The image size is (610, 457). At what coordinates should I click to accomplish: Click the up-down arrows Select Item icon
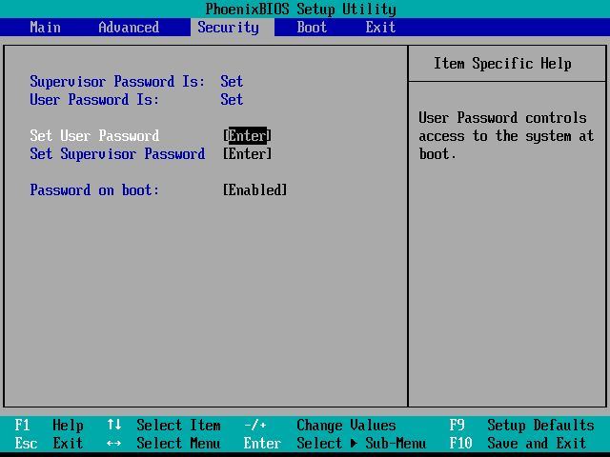pos(114,425)
